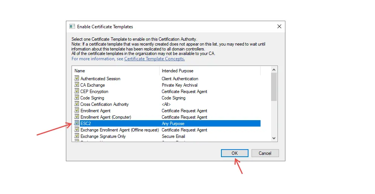Close the Enable Certificate Templates dialog
Viewport: 375px width, 194px height.
tap(279, 27)
